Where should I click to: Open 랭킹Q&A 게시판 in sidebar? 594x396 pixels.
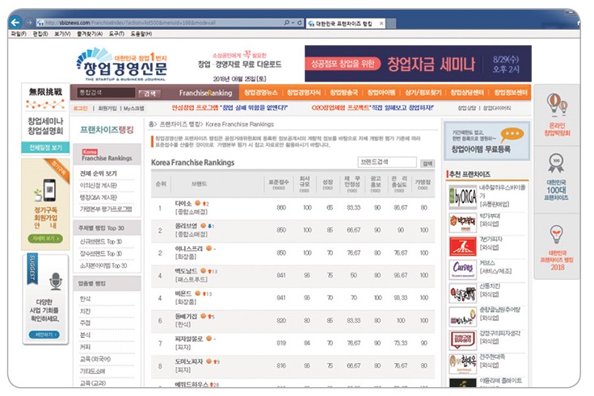coord(99,198)
